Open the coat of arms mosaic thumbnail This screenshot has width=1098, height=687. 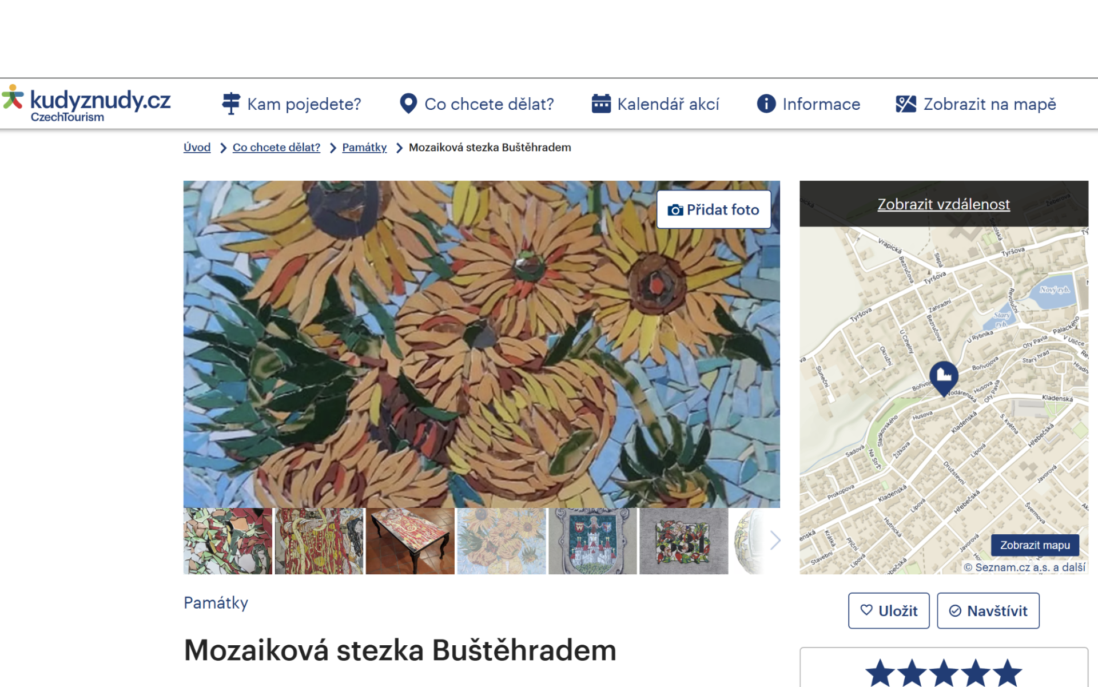[x=592, y=541]
